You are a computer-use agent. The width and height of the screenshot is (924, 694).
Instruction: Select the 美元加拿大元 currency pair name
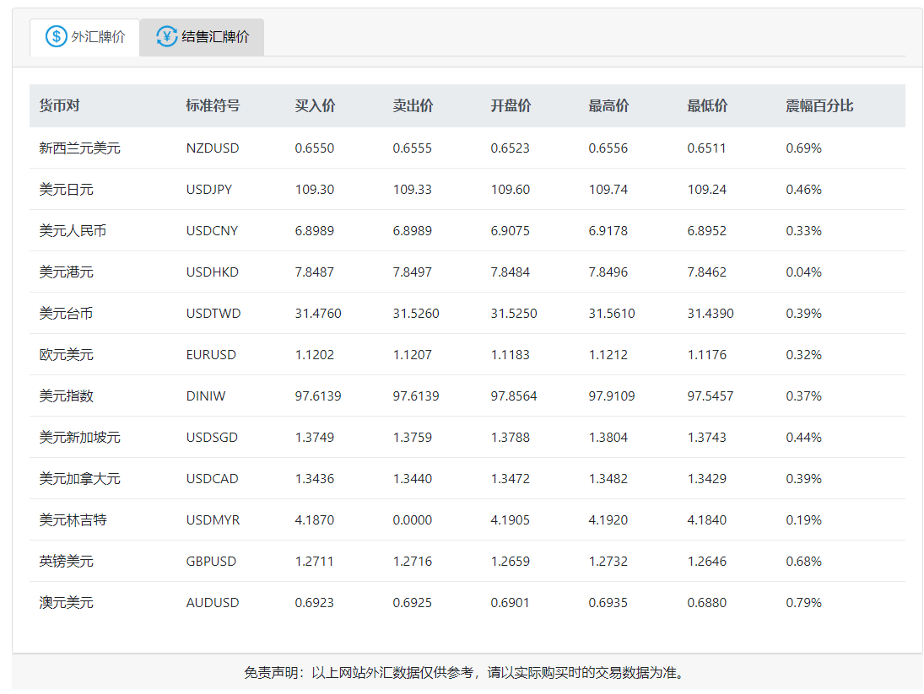pos(79,479)
